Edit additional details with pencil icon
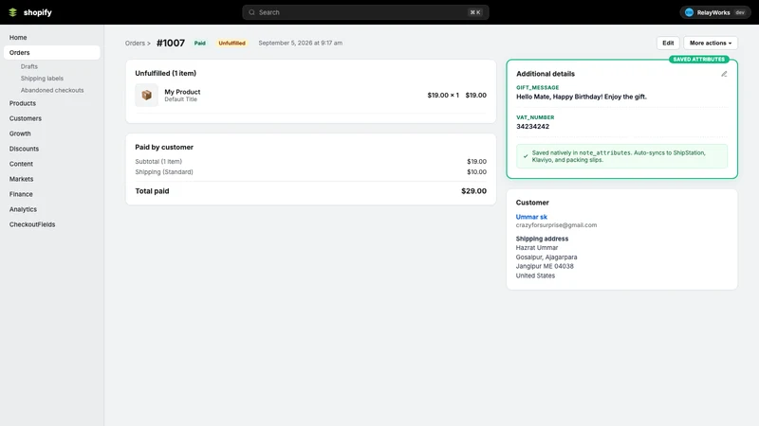Image resolution: width=759 pixels, height=426 pixels. 724,74
